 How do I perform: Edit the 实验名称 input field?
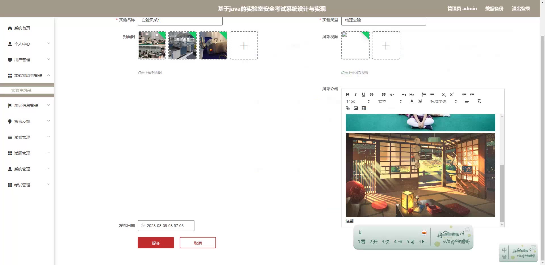pyautogui.click(x=180, y=20)
